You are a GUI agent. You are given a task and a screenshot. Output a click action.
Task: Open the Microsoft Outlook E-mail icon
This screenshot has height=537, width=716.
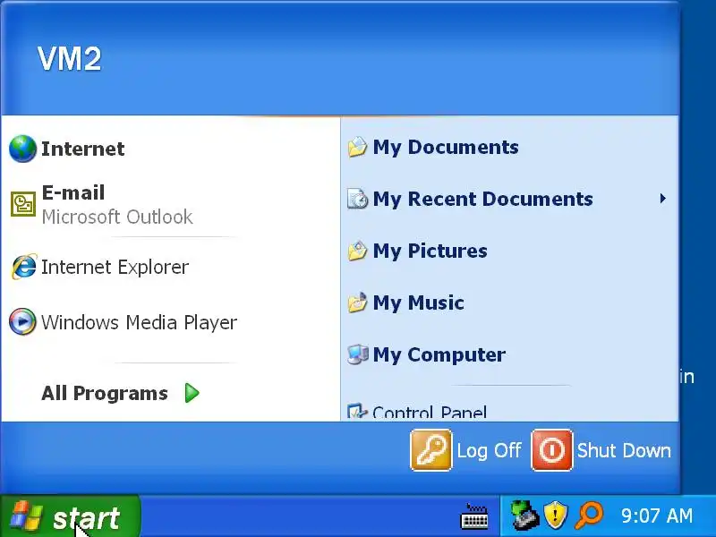[x=23, y=204]
